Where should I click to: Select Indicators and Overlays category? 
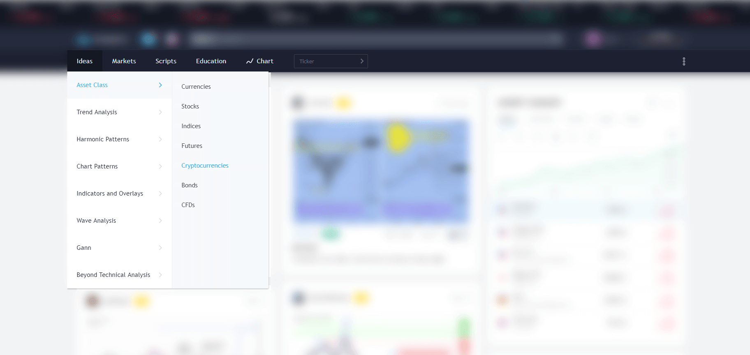pyautogui.click(x=119, y=194)
